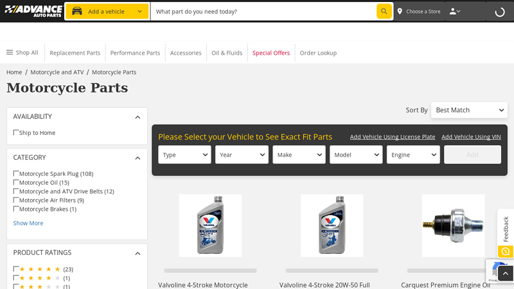Viewport: 514px width, 289px height.
Task: Open the Shop All menu
Action: coord(22,53)
